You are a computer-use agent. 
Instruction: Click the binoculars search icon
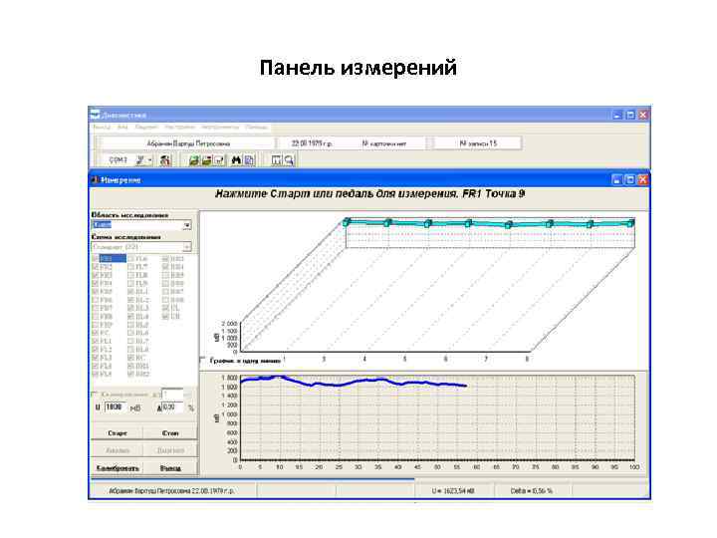(x=236, y=160)
